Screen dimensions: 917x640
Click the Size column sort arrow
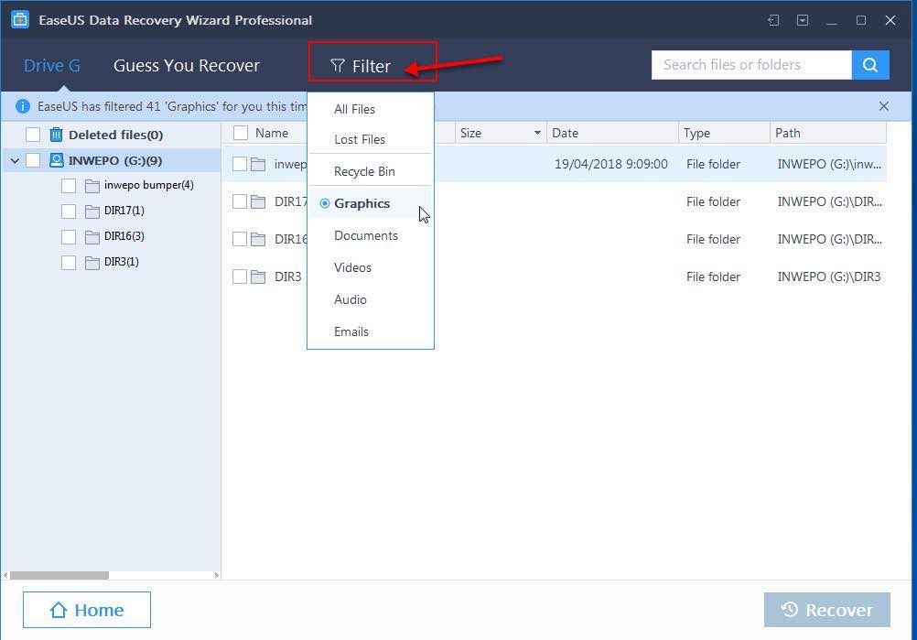537,133
